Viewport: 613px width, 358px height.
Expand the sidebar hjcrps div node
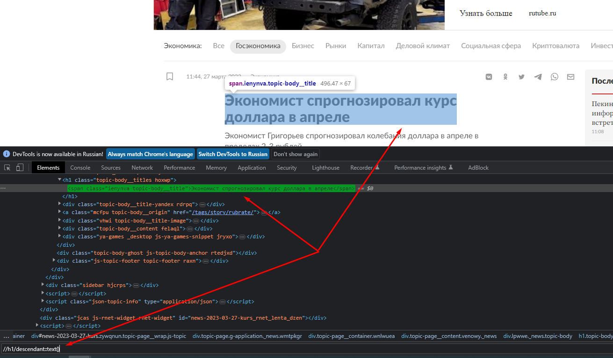(x=43, y=285)
